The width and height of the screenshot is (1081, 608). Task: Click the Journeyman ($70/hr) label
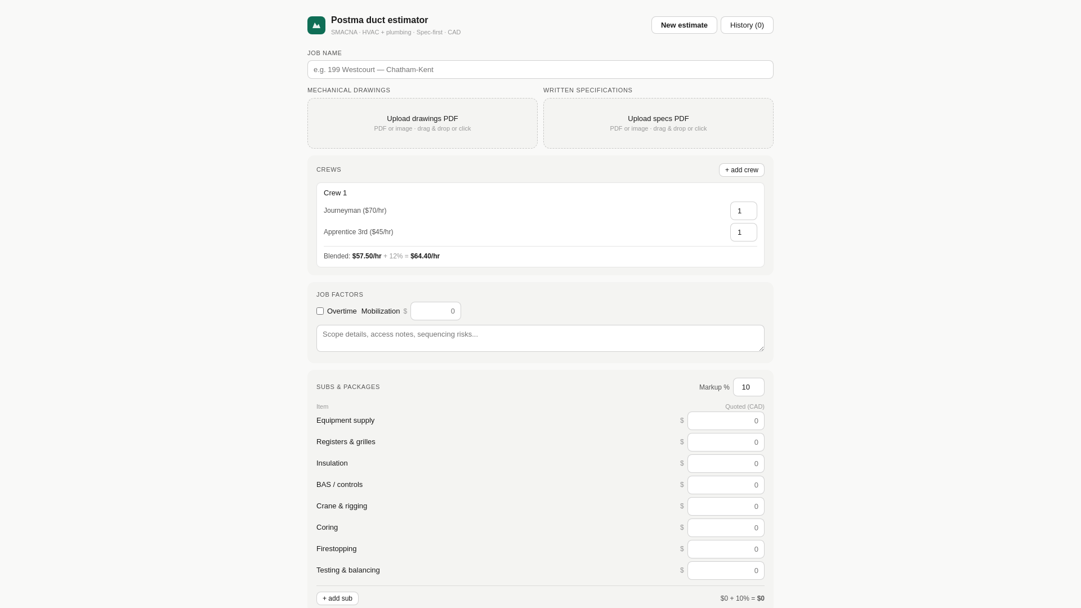pos(355,211)
